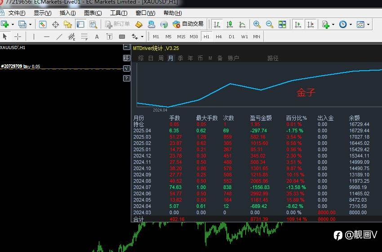Click the signals radio-wave icon
Screen dimensions: 382x252
click(164, 24)
